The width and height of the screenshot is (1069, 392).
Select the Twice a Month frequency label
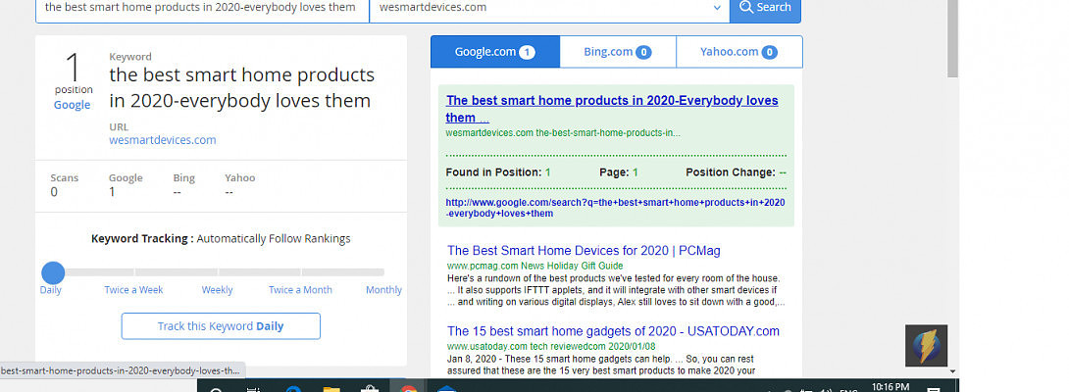[300, 290]
